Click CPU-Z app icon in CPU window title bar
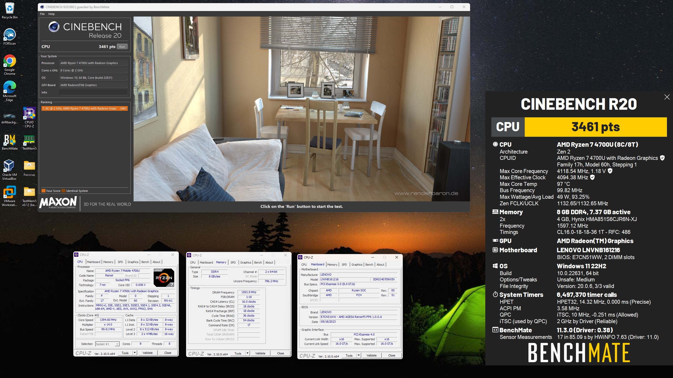This screenshot has height=378, width=673. point(77,255)
